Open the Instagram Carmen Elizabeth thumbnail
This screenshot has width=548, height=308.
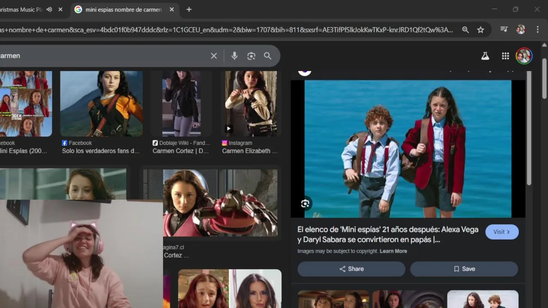[251, 104]
